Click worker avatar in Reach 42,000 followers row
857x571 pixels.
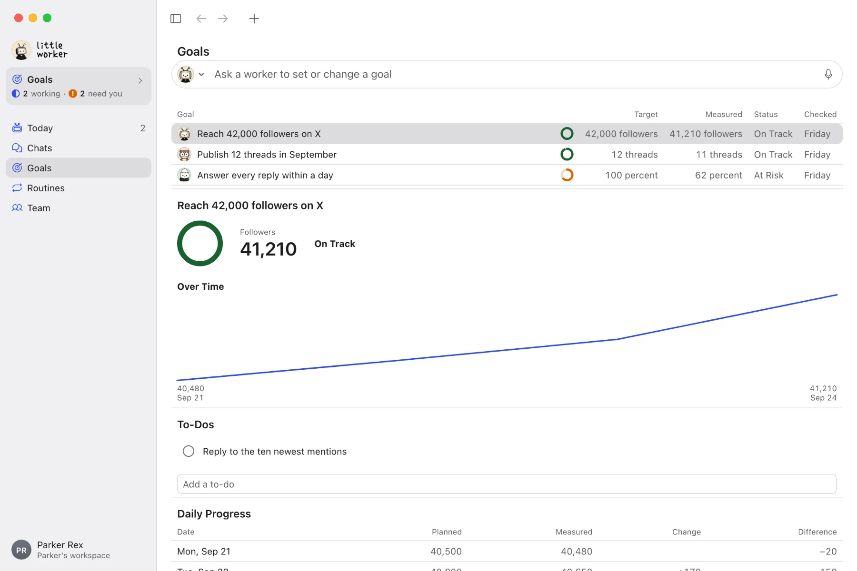pyautogui.click(x=184, y=134)
